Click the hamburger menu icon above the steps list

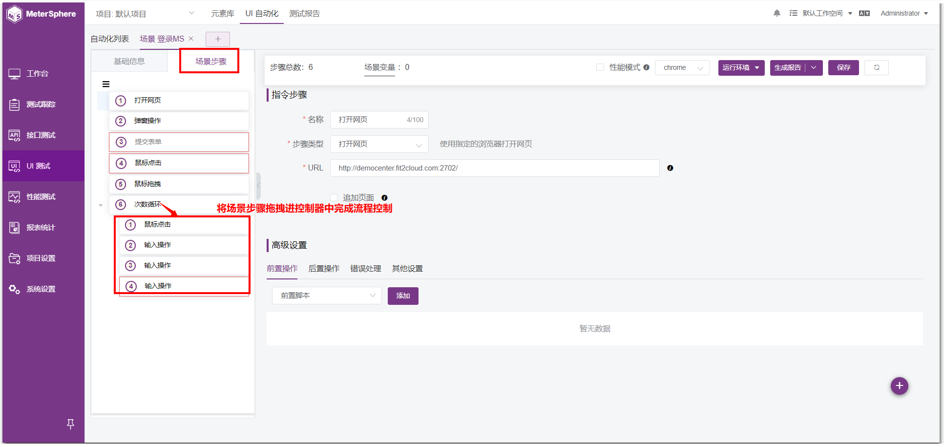(x=106, y=84)
